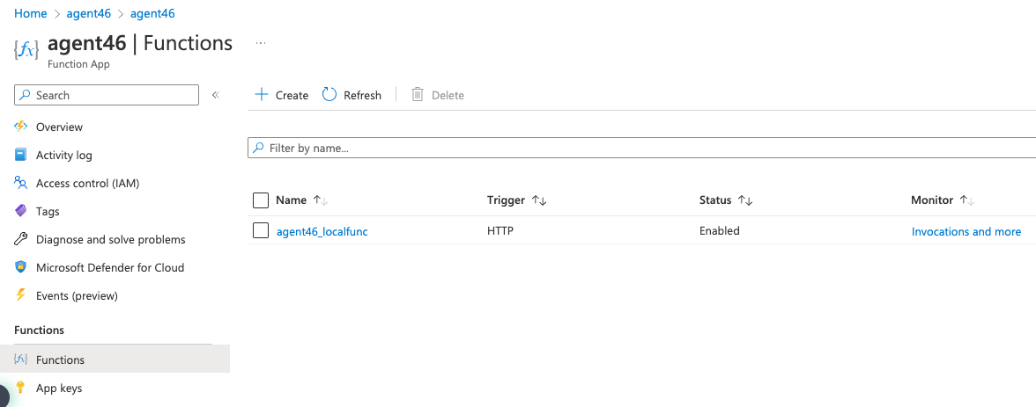Open the agent46_localfunc function link
1036x407 pixels.
tap(322, 231)
